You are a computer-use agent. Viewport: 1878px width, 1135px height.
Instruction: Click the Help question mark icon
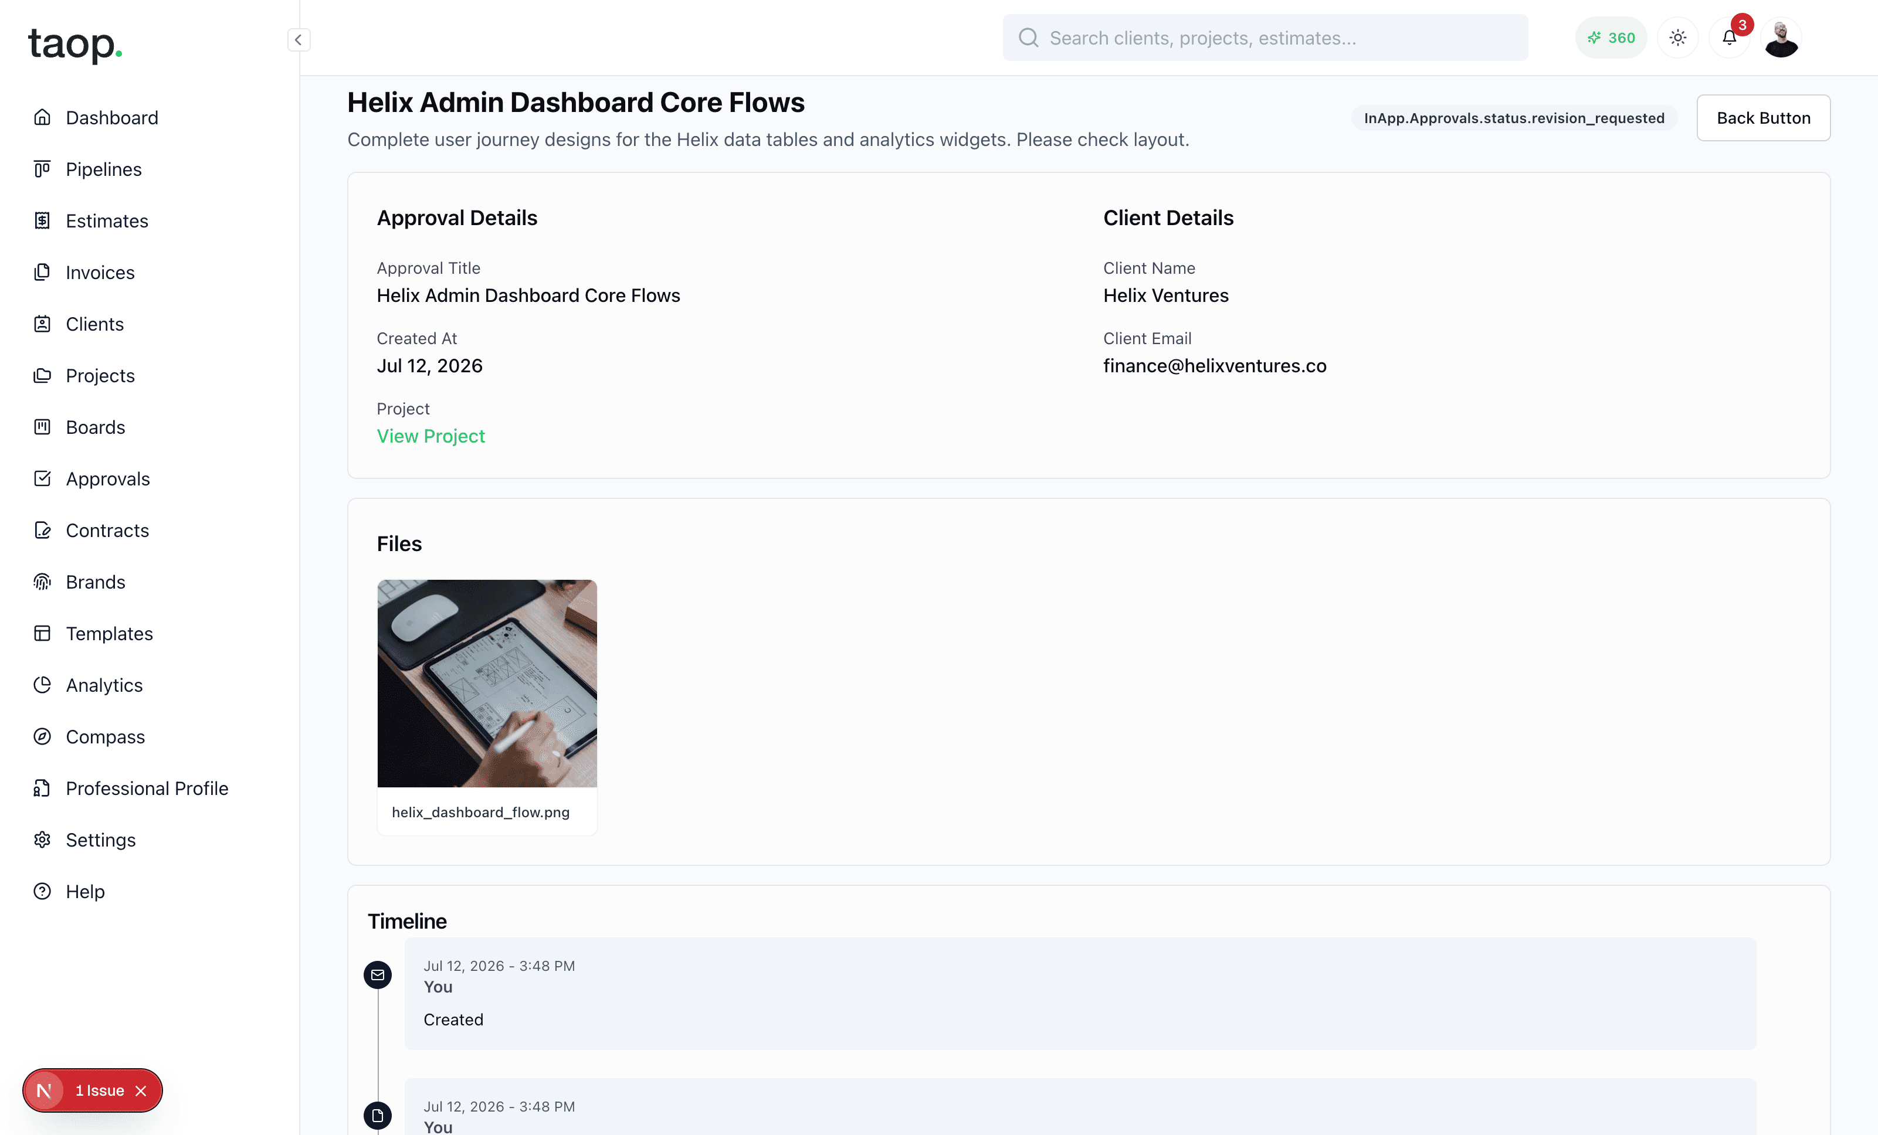coord(42,891)
